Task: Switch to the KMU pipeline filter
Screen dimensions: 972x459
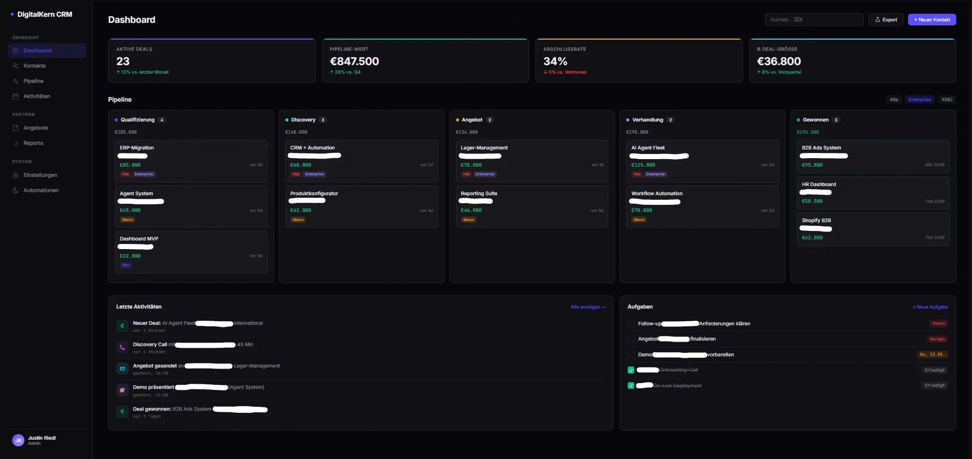Action: click(x=947, y=99)
